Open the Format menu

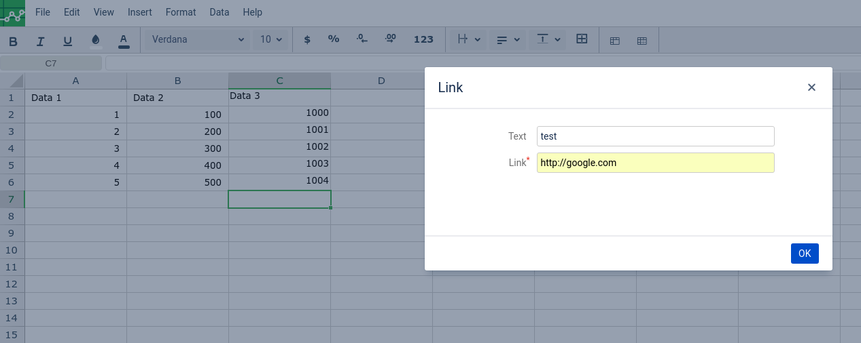pyautogui.click(x=181, y=12)
